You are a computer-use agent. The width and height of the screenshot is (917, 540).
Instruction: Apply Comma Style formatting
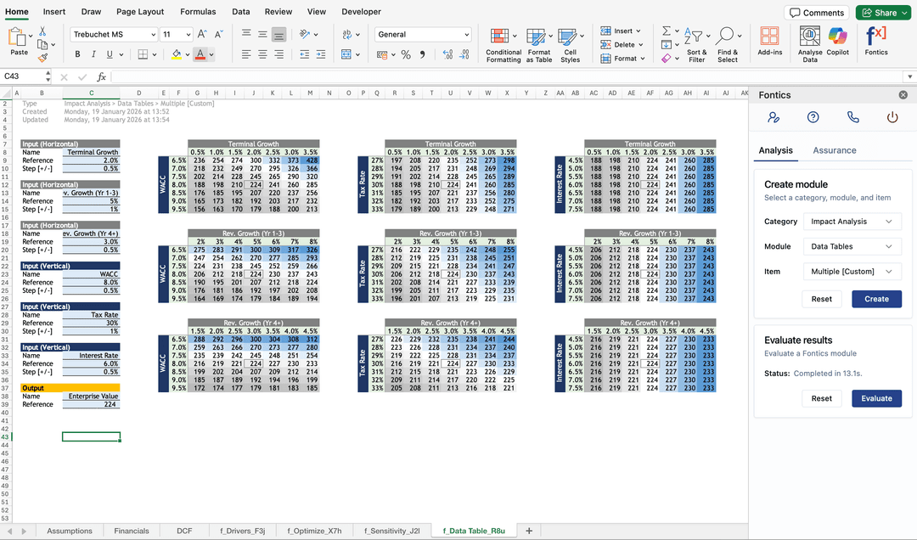[422, 54]
